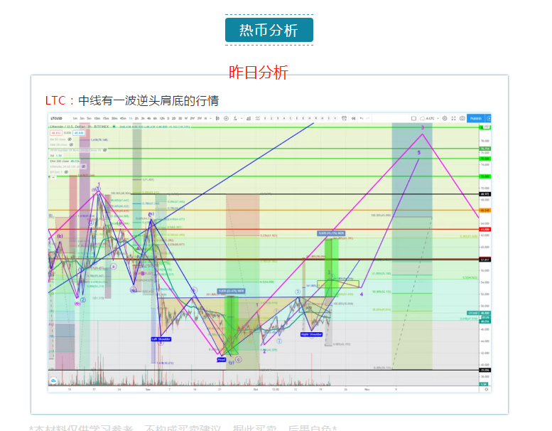This screenshot has height=431, width=552.
Task: Toggle visibility of the Ichimoku indicator
Action: pyautogui.click(x=83, y=166)
